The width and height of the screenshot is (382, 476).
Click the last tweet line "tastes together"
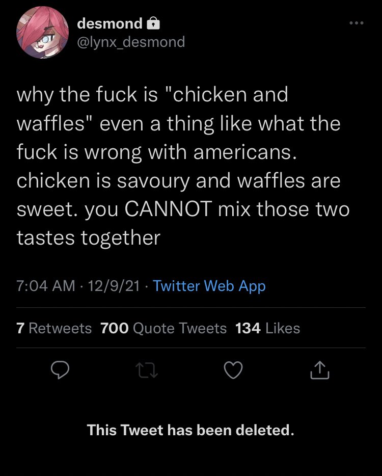pos(89,238)
